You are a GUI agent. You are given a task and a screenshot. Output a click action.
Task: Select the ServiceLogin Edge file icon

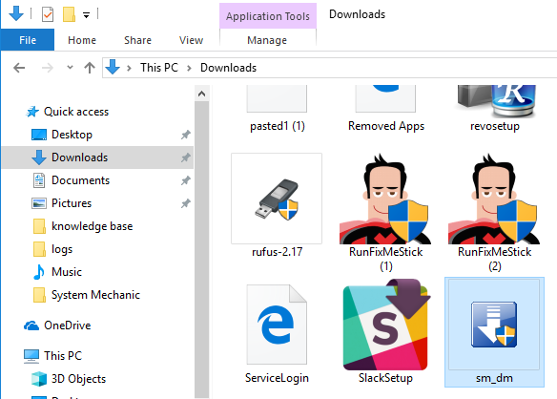pos(277,325)
